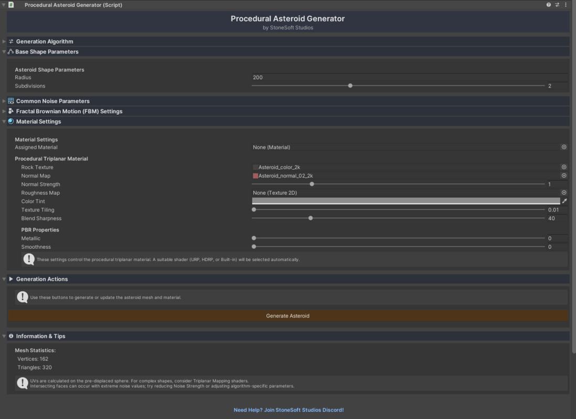576x419 pixels.
Task: Open the Join StoneSoft Studios Discord link
Action: click(x=289, y=410)
